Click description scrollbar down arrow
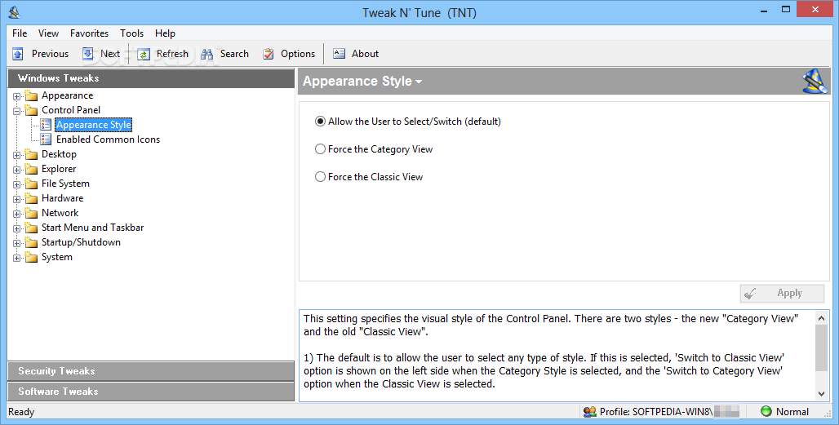Image resolution: width=839 pixels, height=425 pixels. (x=821, y=394)
